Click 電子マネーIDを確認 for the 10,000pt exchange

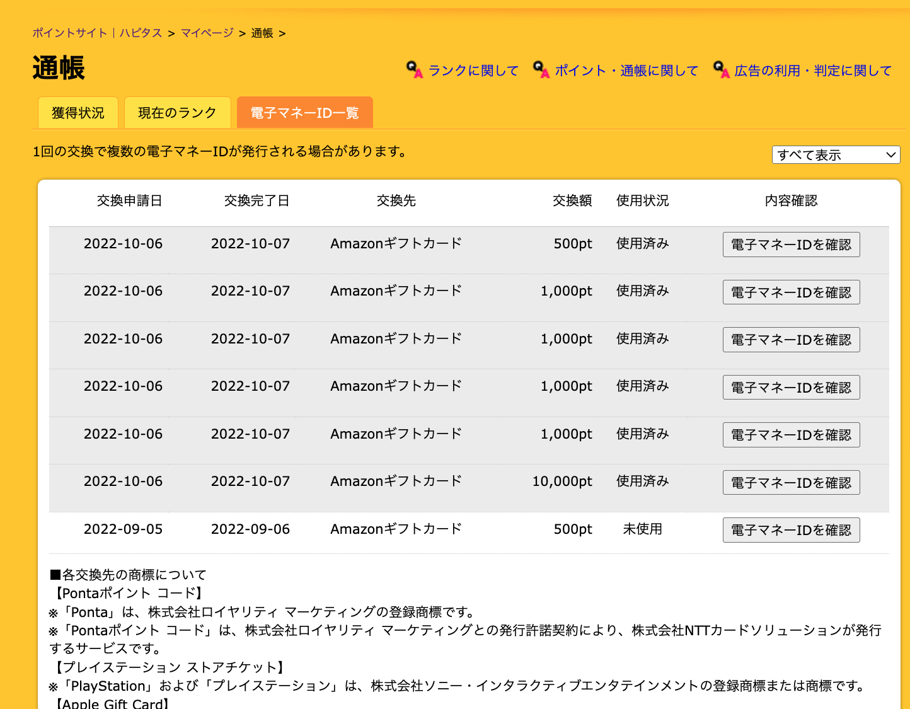pos(791,483)
